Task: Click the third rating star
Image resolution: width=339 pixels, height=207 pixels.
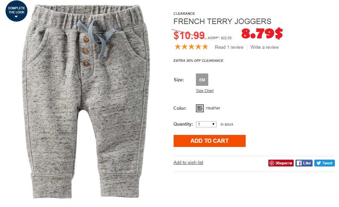Action: [191, 47]
